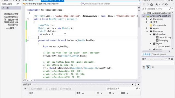
Task: Click the filter funnel icon in error list
Action: (25, 89)
